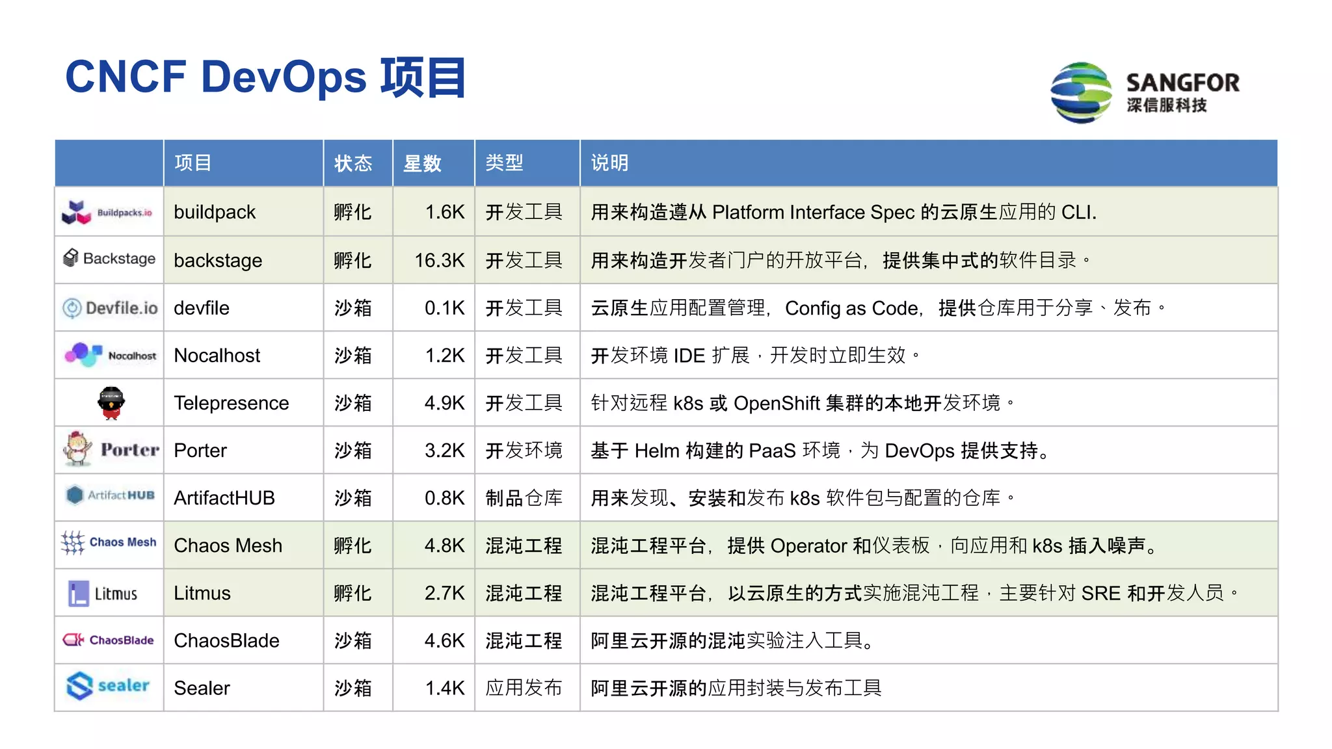Click the Nocalhost logo icon

click(x=110, y=355)
